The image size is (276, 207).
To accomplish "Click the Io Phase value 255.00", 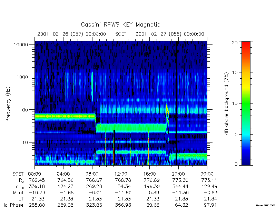I will click(x=37, y=205).
